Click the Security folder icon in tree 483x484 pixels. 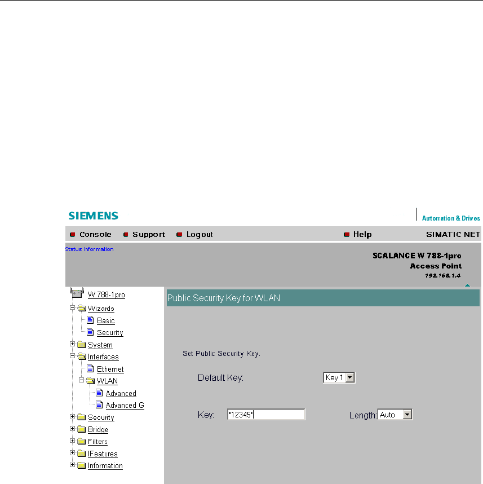coord(81,417)
